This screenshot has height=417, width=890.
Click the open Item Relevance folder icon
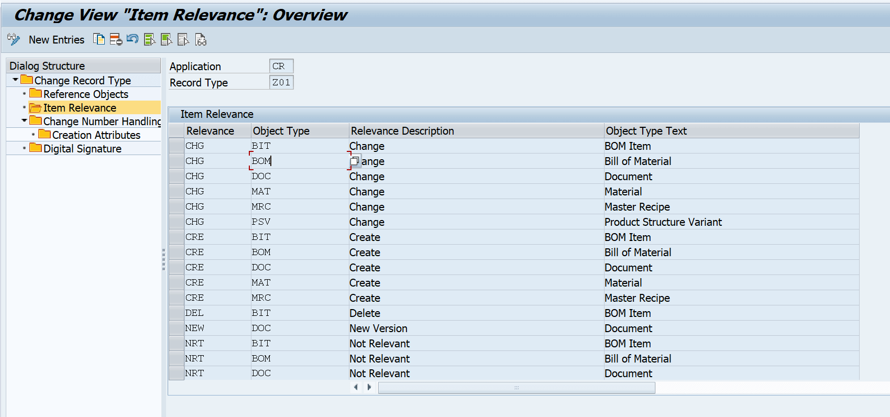coord(36,107)
